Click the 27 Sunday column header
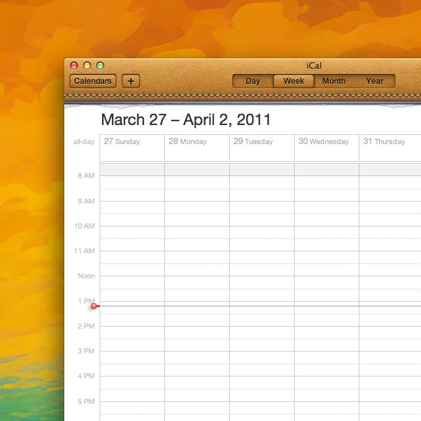This screenshot has width=421, height=421. [x=122, y=141]
